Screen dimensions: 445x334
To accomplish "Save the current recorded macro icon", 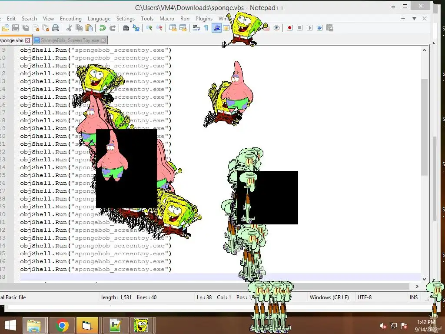I will 330,28.
